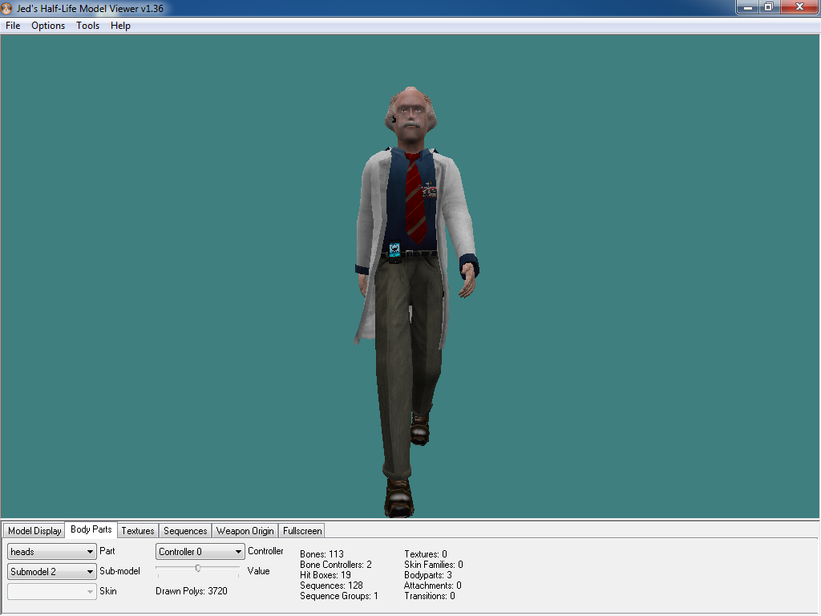Click the Bones: 113 stat
The image size is (821, 616).
[x=322, y=553]
